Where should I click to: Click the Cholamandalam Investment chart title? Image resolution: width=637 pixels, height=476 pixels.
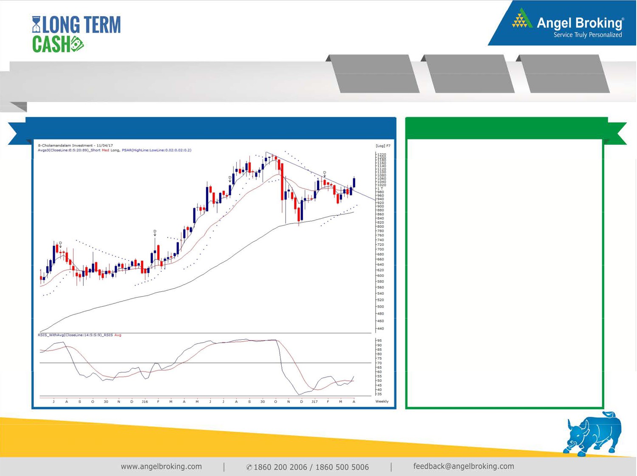click(x=75, y=145)
